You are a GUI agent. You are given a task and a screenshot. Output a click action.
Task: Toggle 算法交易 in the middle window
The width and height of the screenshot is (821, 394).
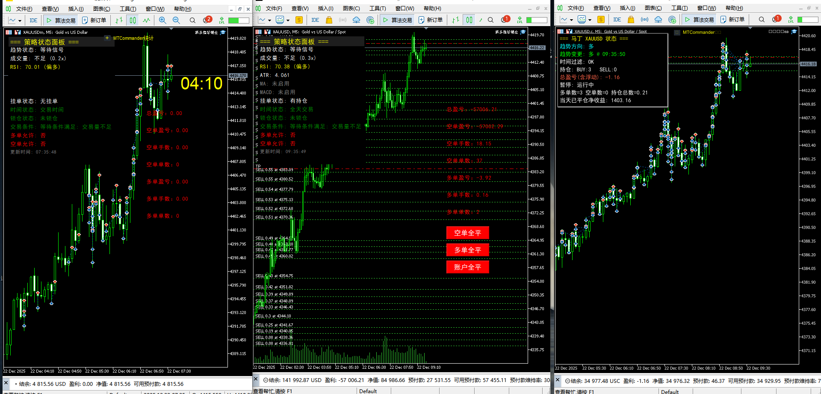click(397, 20)
